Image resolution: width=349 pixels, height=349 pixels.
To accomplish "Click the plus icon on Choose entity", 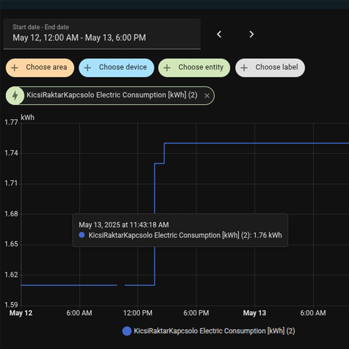I will click(167, 68).
